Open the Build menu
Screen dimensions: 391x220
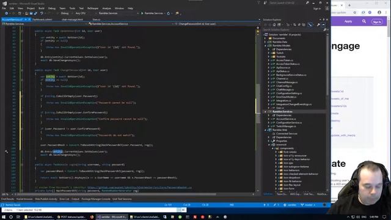(x=42, y=8)
